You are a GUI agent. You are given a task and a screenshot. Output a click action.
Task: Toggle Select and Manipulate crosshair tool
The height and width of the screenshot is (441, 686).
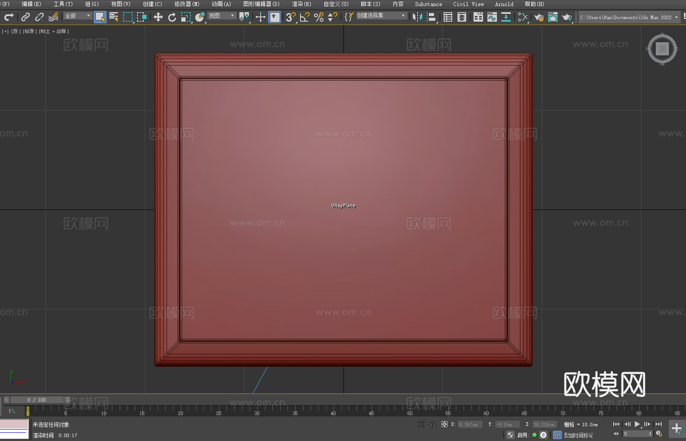261,17
